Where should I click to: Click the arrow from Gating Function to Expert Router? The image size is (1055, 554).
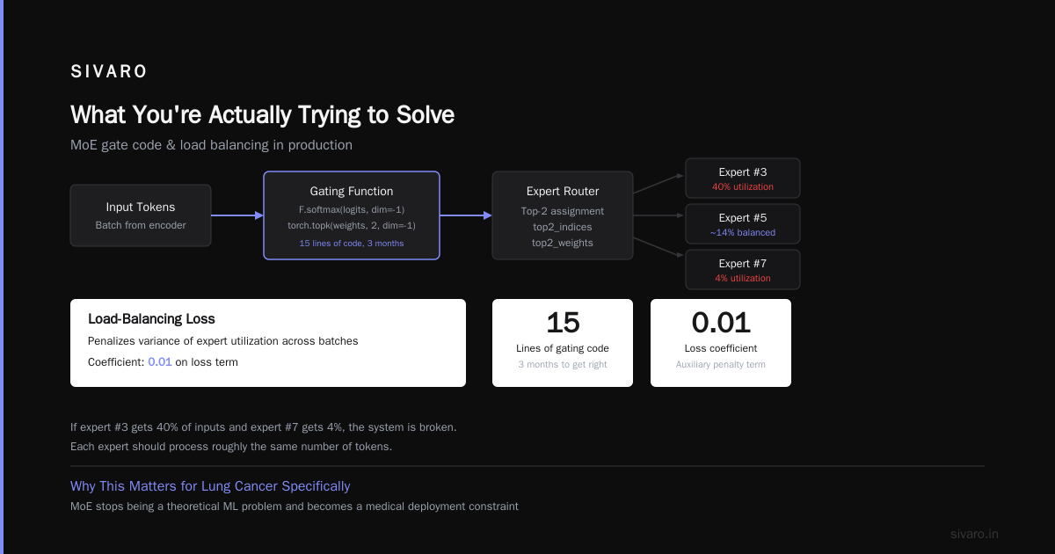pos(466,215)
